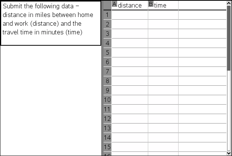Image resolution: width=232 pixels, height=156 pixels.
Task: Click the vertical scrollbar thumb
Action: pyautogui.click(x=229, y=38)
